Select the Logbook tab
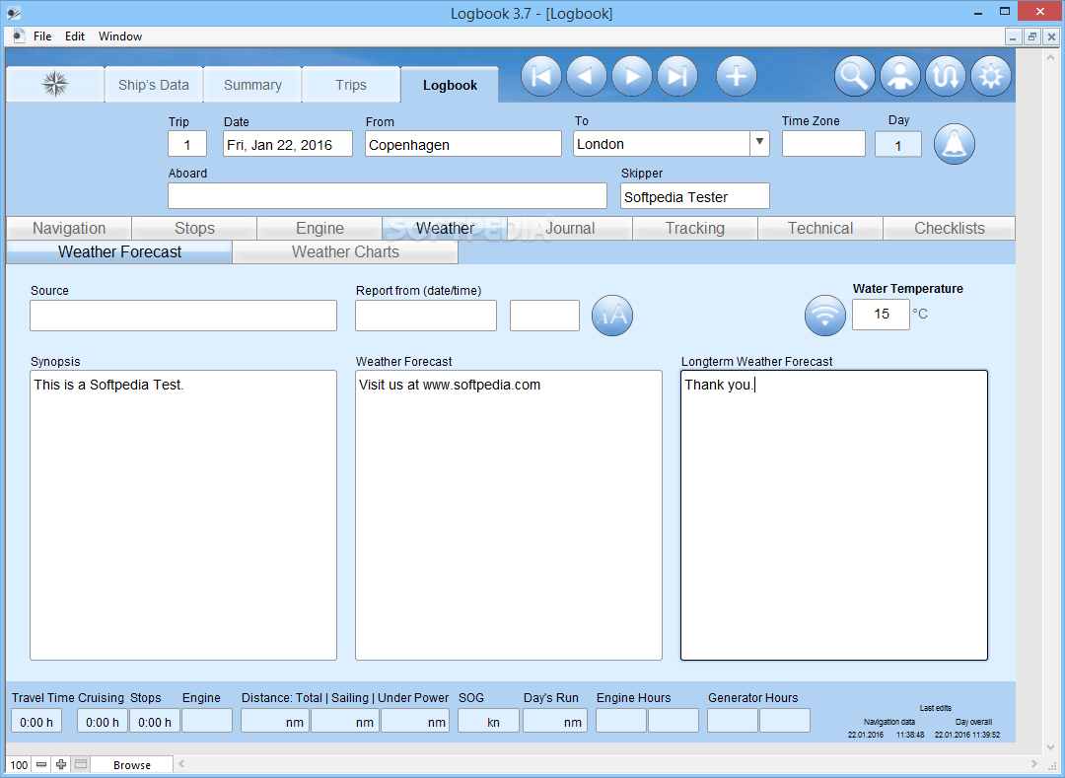Viewport: 1065px width, 778px height. [x=450, y=85]
